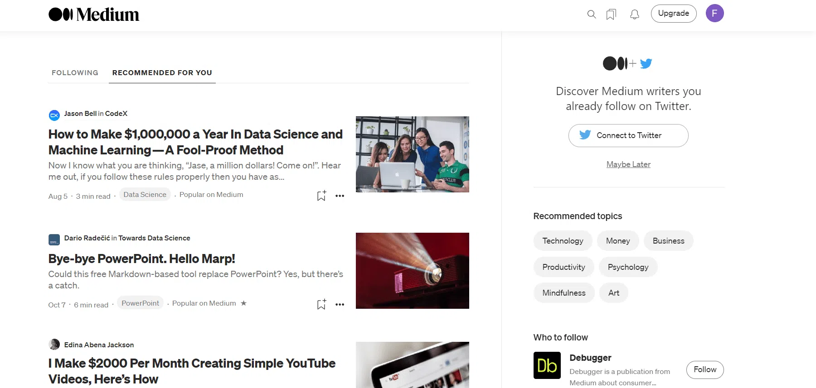The height and width of the screenshot is (388, 816).
Task: Bookmark the Data Science million dollar article
Action: (x=321, y=196)
